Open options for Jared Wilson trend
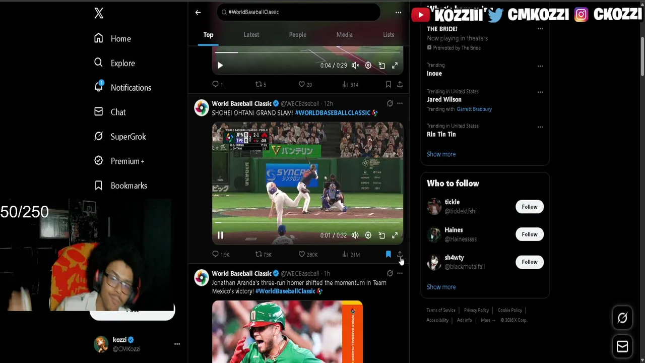Image resolution: width=645 pixels, height=363 pixels. pyautogui.click(x=540, y=92)
